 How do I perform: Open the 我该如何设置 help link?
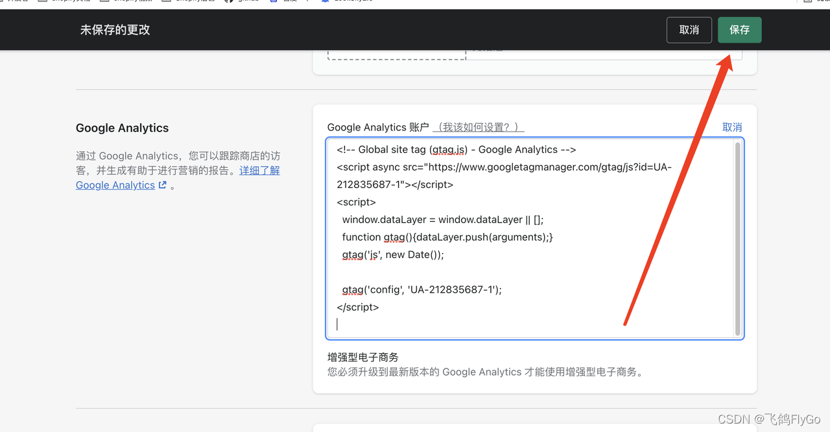pyautogui.click(x=479, y=127)
